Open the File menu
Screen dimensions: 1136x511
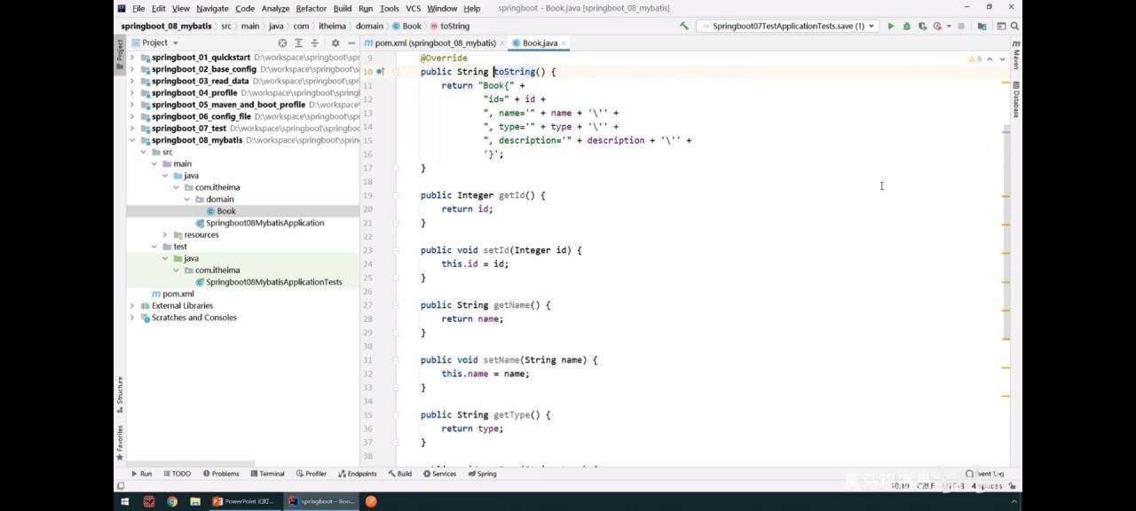coord(138,8)
